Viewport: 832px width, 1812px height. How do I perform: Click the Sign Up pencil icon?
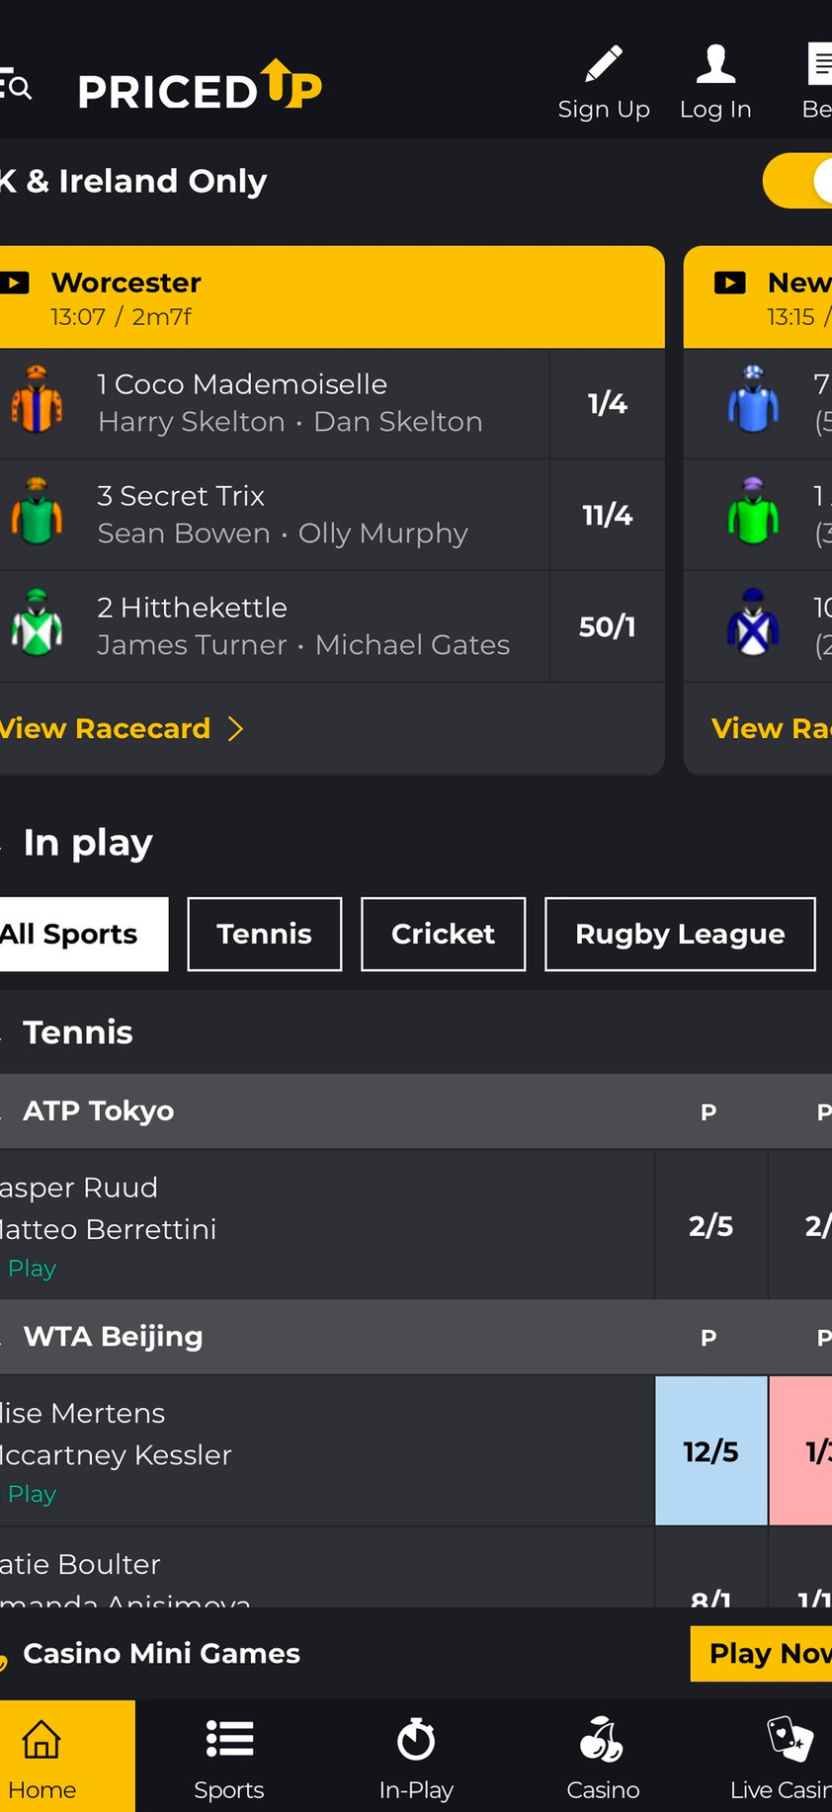[604, 65]
